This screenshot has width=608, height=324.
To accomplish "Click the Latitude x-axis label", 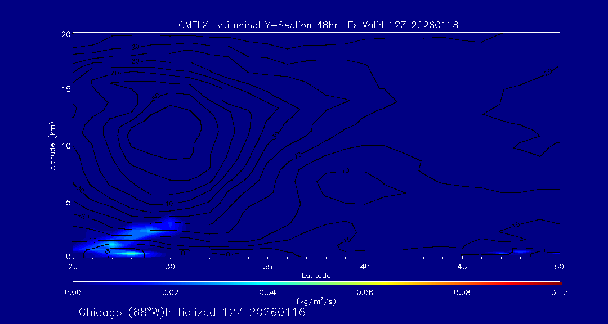I will (316, 275).
